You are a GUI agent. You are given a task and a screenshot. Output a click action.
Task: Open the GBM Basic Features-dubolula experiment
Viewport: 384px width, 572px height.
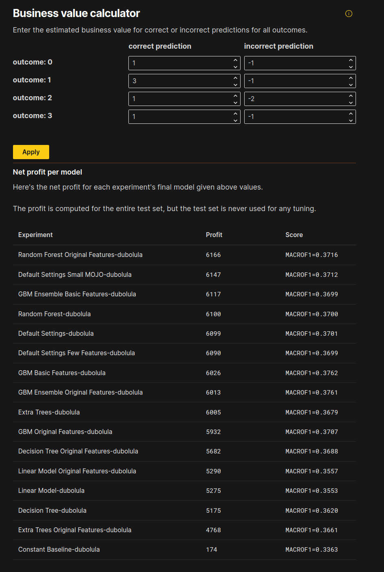[62, 373]
